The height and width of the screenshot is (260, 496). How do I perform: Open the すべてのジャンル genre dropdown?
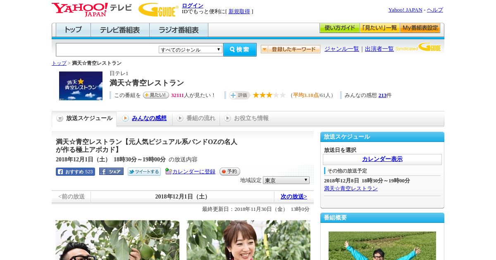click(x=191, y=50)
